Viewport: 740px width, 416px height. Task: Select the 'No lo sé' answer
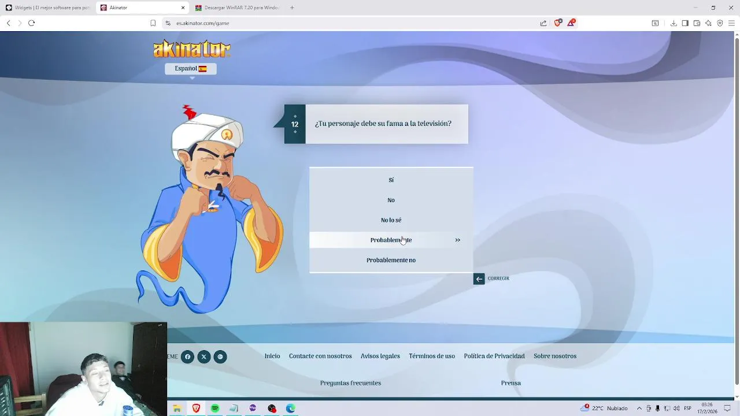[x=391, y=220]
